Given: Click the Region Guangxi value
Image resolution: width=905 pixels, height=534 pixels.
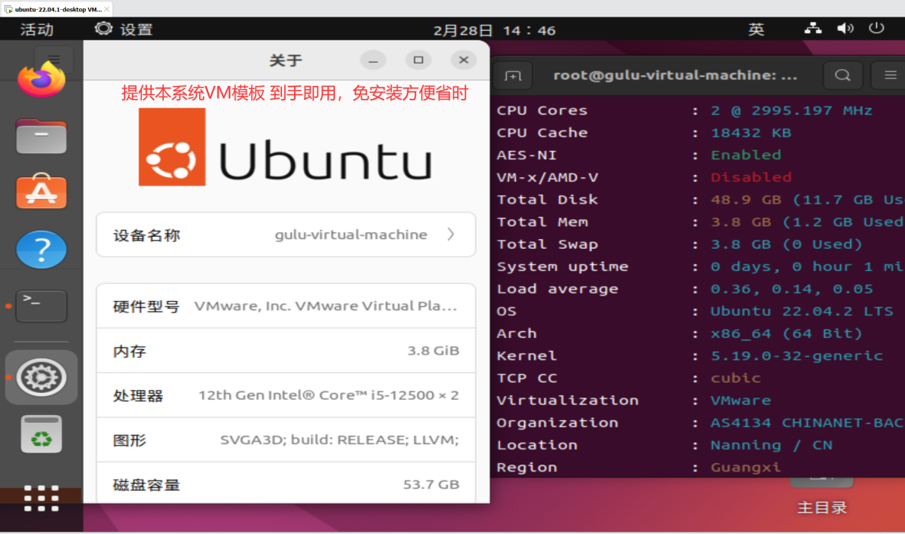Looking at the screenshot, I should (x=746, y=467).
